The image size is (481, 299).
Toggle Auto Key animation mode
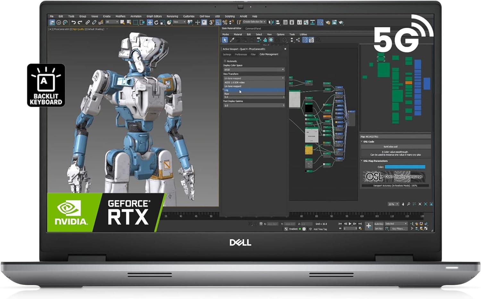pyautogui.click(x=379, y=224)
